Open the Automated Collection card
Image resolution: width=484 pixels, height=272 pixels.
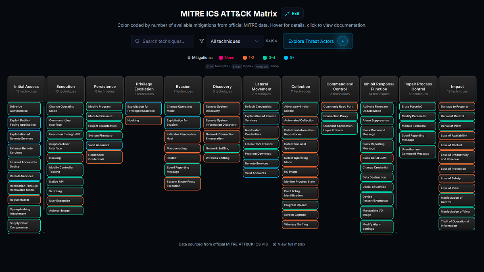click(300, 120)
